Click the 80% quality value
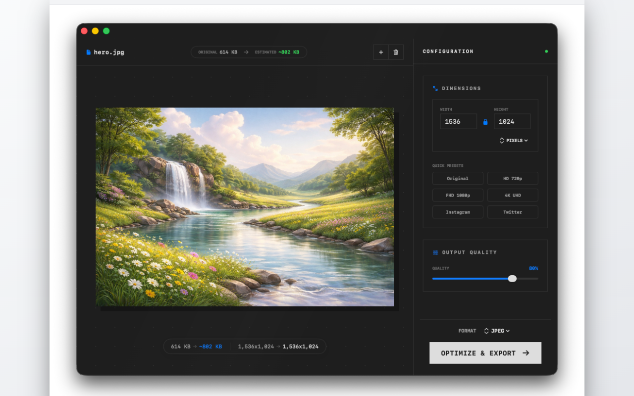The image size is (634, 396). [x=533, y=268]
